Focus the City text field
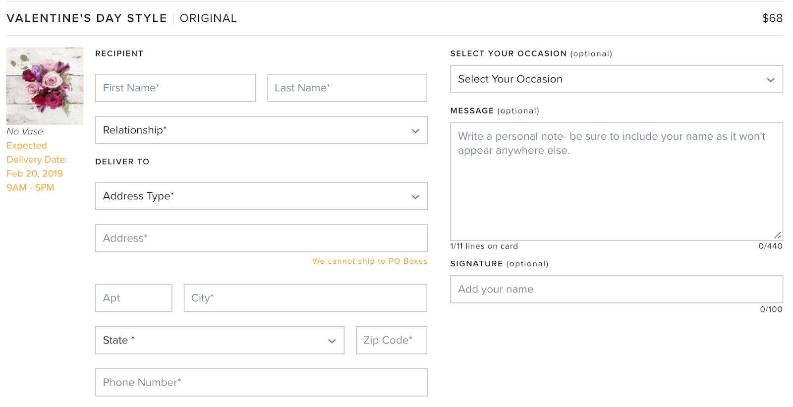The height and width of the screenshot is (407, 793). point(305,298)
